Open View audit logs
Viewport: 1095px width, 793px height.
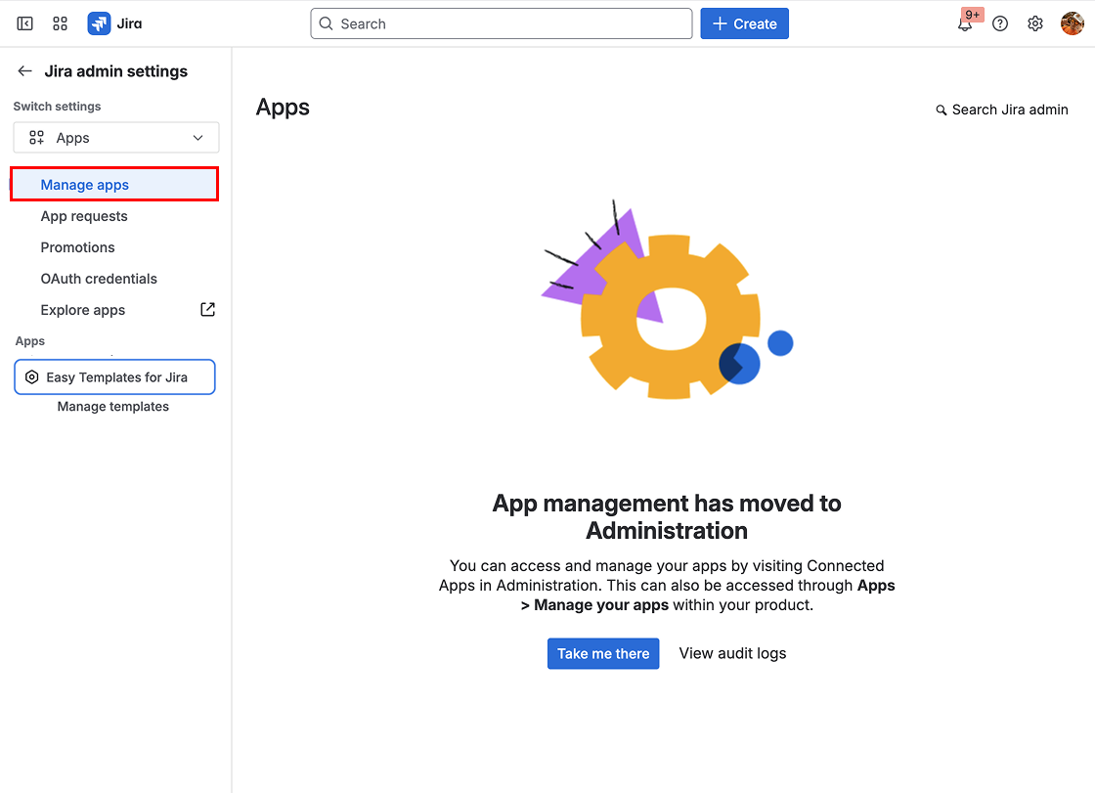point(732,653)
